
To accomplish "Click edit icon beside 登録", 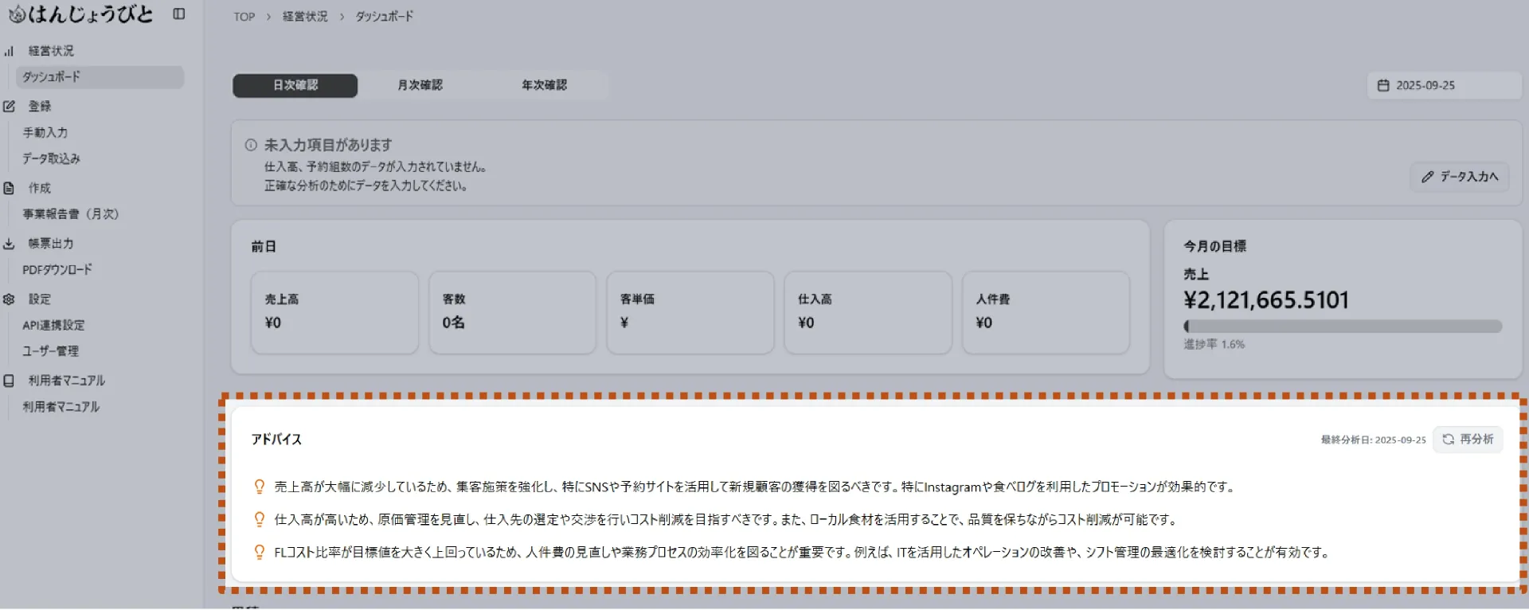I will pos(9,106).
